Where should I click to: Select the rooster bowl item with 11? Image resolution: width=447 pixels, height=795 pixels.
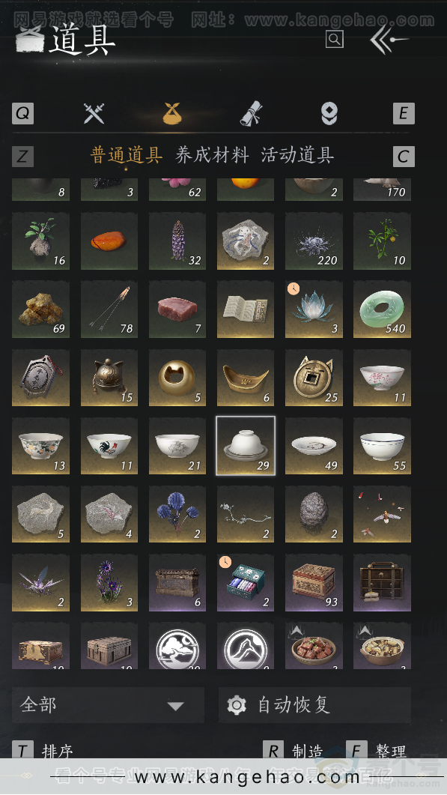(109, 446)
